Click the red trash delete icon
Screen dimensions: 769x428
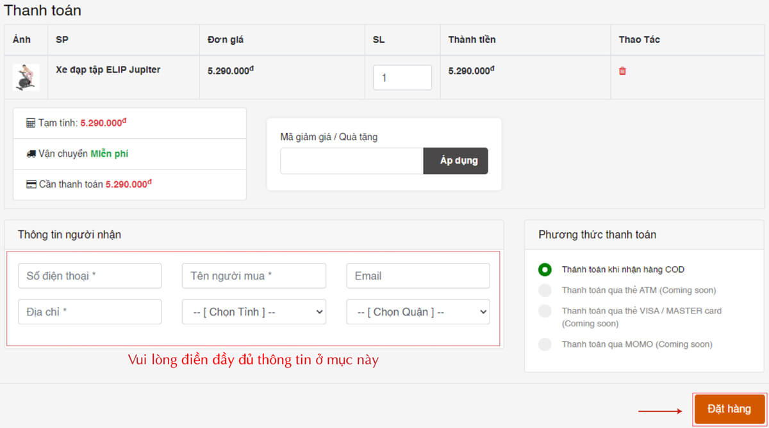coord(622,71)
